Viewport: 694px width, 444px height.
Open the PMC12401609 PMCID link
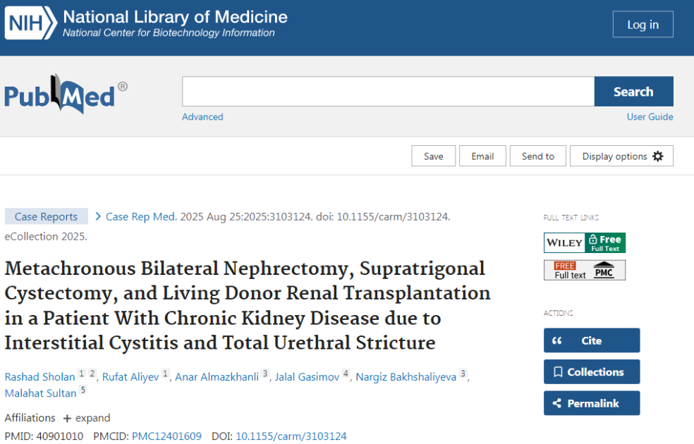tap(166, 436)
